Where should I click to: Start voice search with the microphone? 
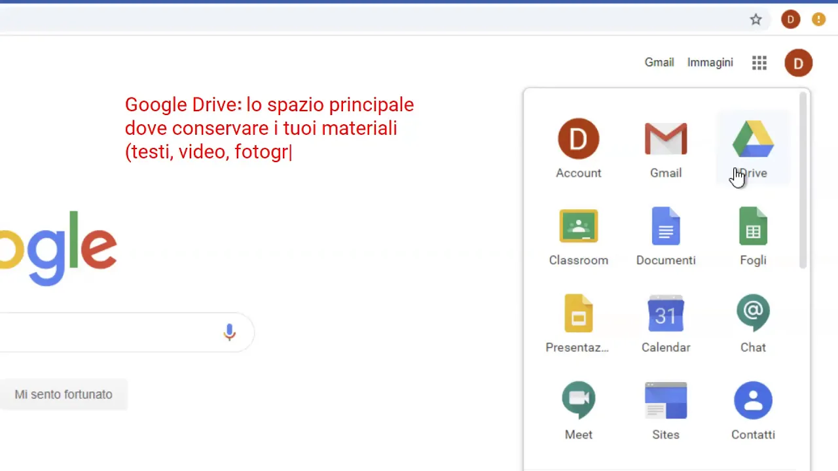click(229, 332)
